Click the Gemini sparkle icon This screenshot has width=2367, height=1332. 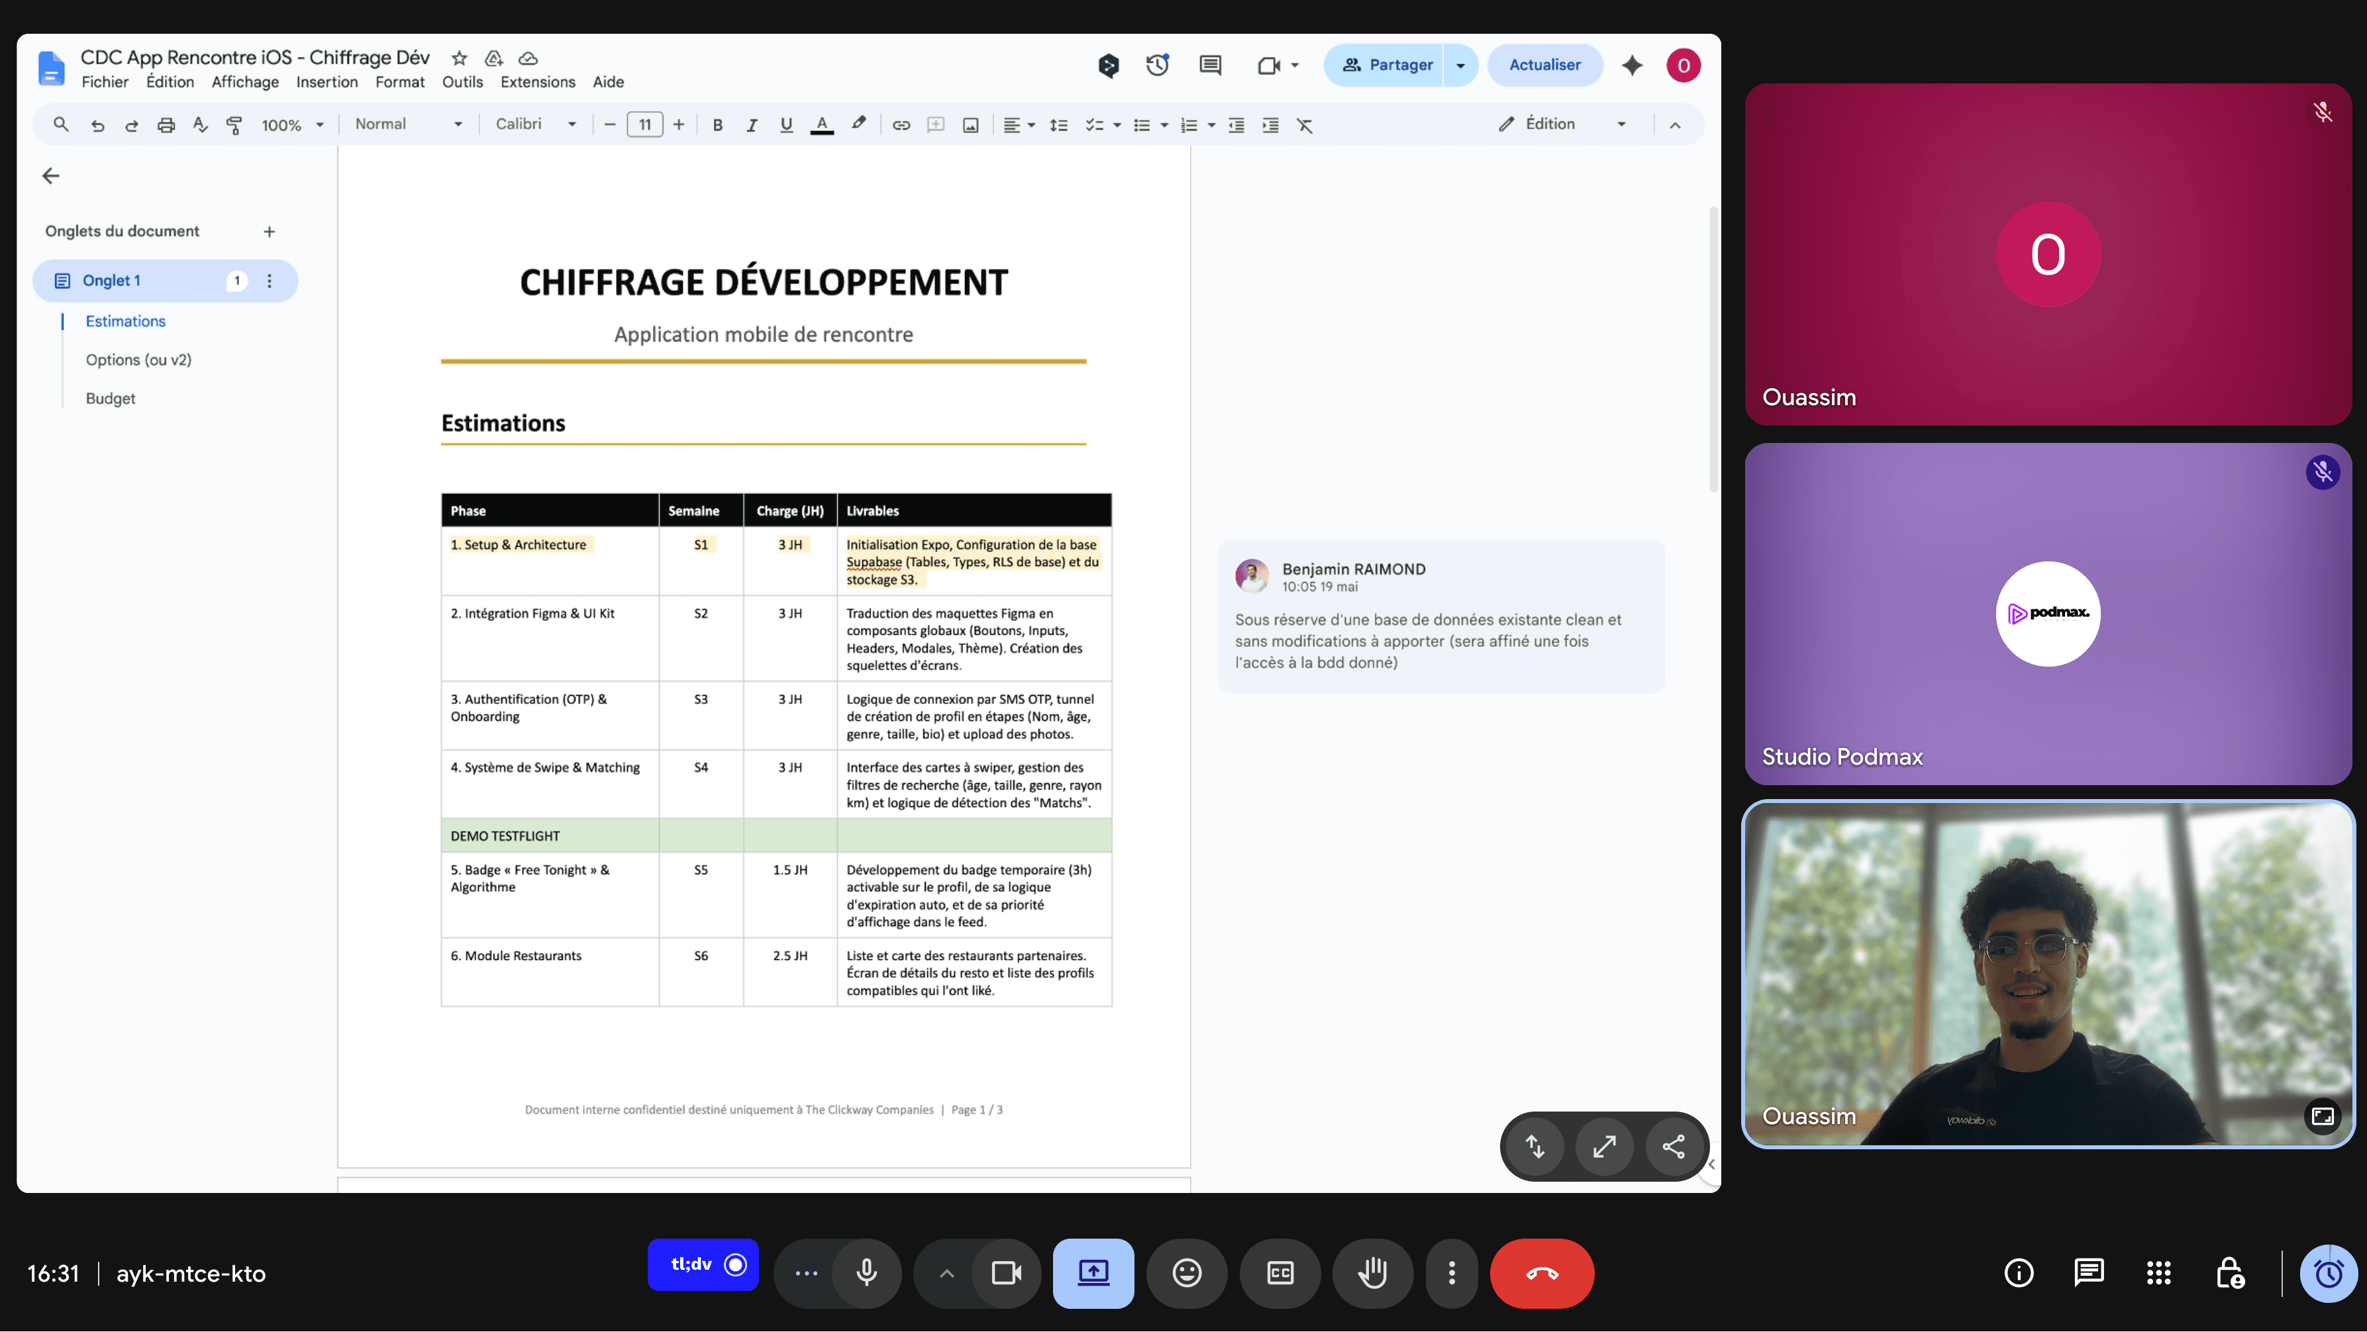[x=1632, y=66]
